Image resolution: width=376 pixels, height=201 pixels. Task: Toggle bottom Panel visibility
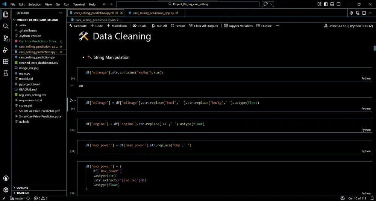(x=332, y=4)
